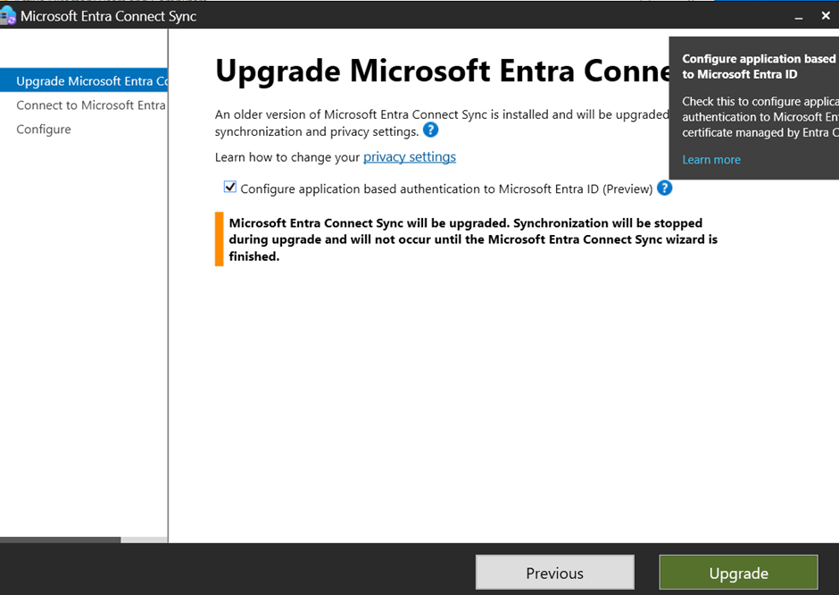Click 'Learn how to change your' text
Image resolution: width=839 pixels, height=595 pixels.
coord(287,157)
